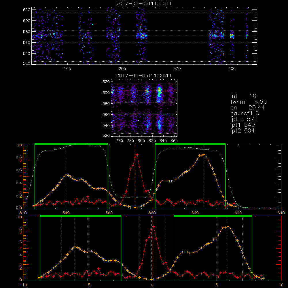Click y-axis label 580 on the top plot
Viewport: 288px width, 288px height.
tap(26, 32)
